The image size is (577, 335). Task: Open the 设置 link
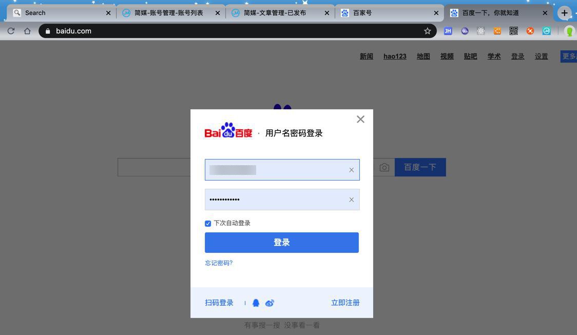pyautogui.click(x=541, y=56)
